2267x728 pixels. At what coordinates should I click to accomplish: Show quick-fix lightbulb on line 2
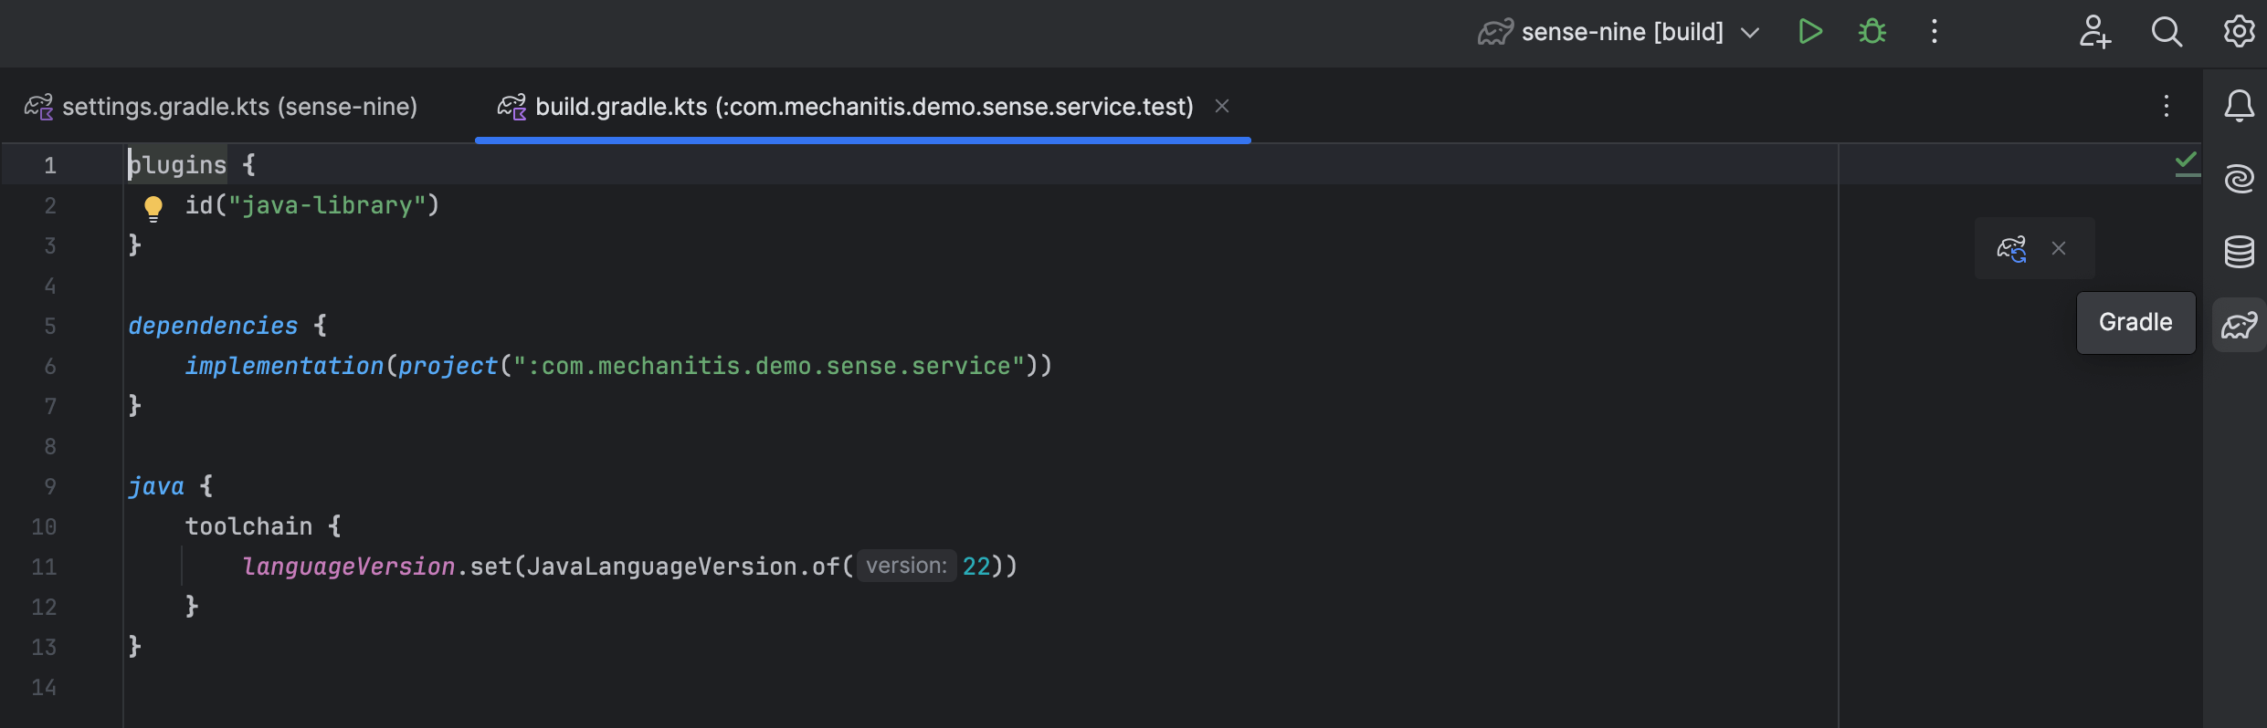(153, 209)
